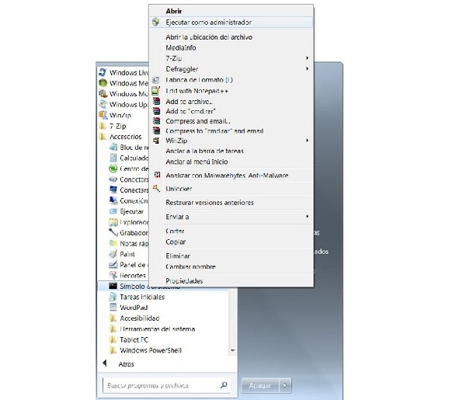Image resolution: width=466 pixels, height=400 pixels.
Task: Click the Windows Media Player icon
Action: [103, 94]
